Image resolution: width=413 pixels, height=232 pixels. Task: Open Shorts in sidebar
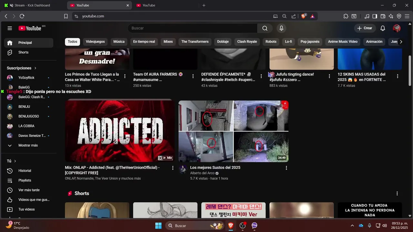pos(29,52)
